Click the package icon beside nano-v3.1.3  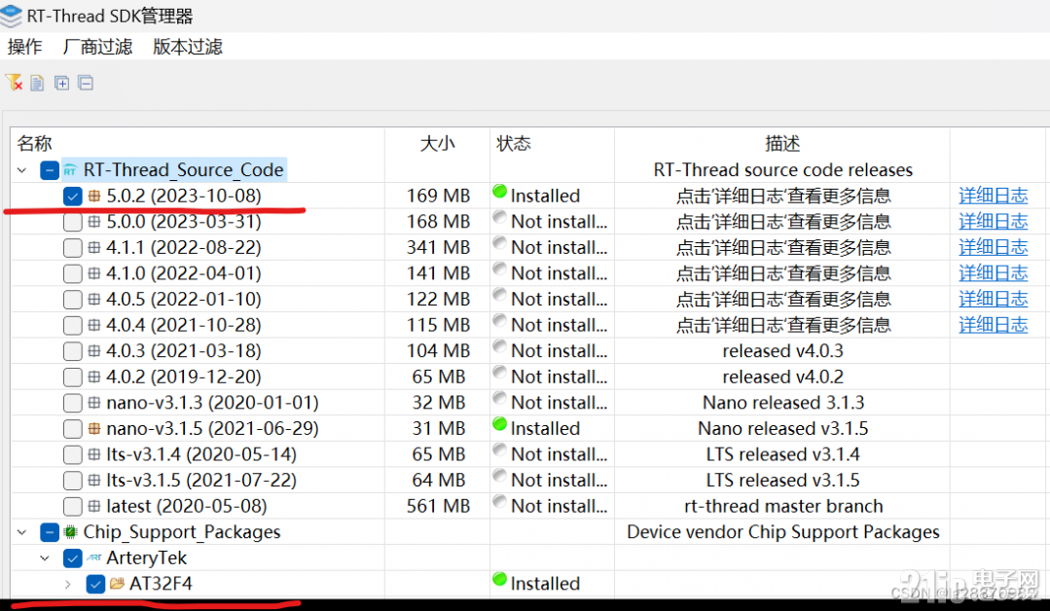94,403
